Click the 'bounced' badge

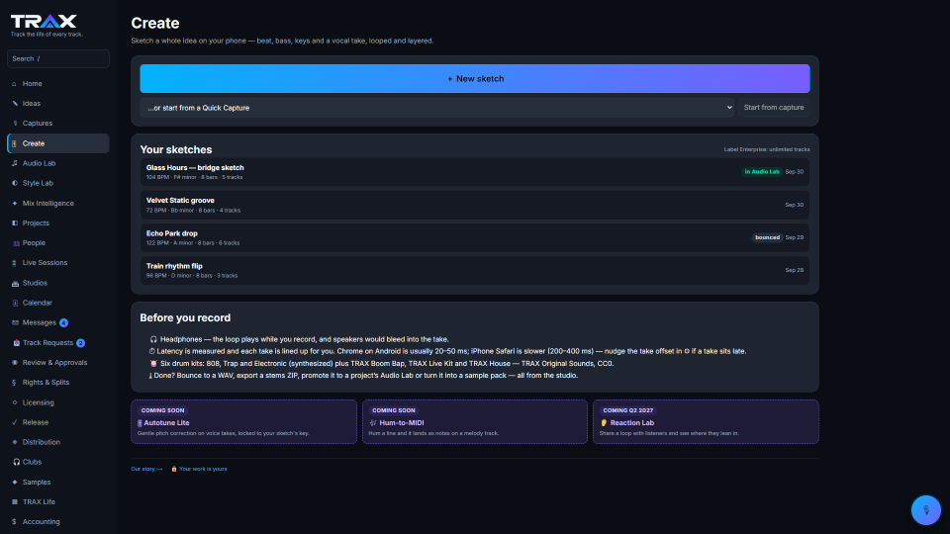(x=767, y=237)
